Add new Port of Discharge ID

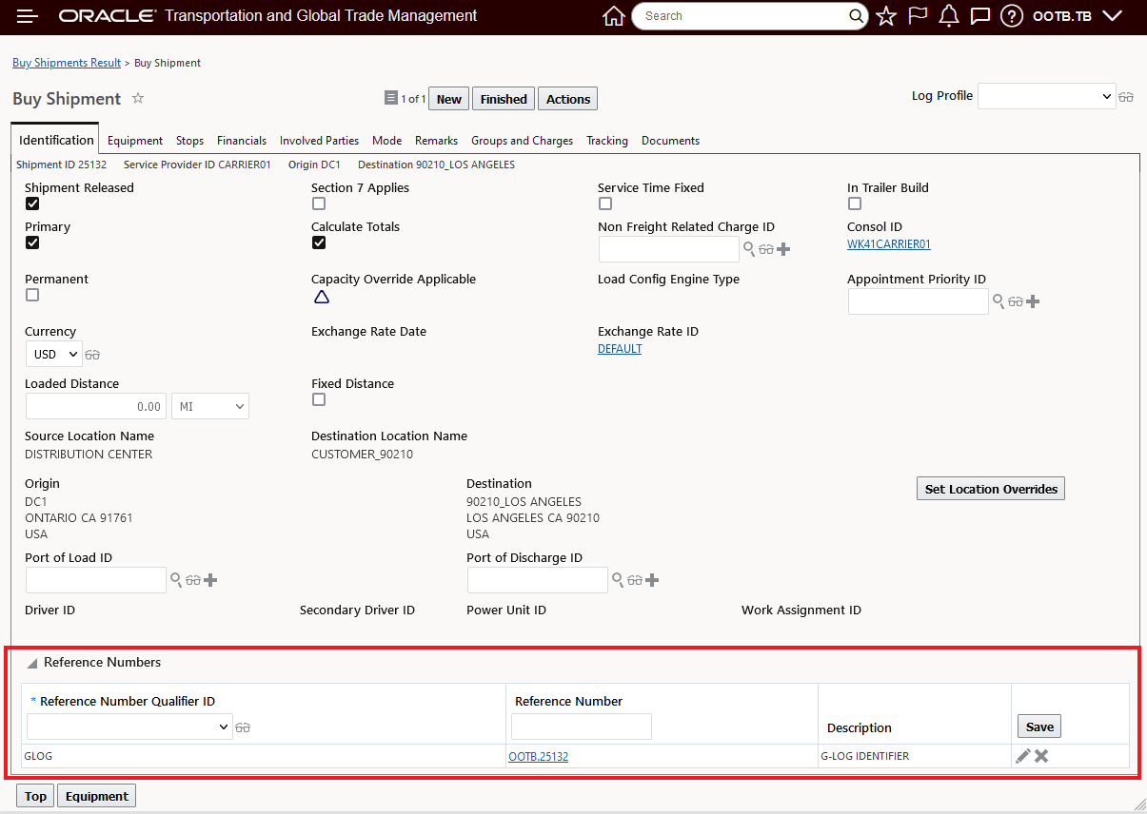pos(652,580)
